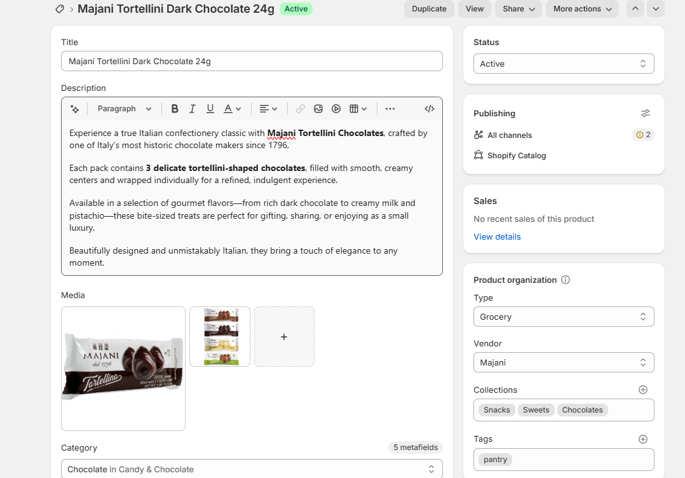This screenshot has height=478, width=685.
Task: Open the Vendor dropdown showing Majani
Action: click(564, 363)
